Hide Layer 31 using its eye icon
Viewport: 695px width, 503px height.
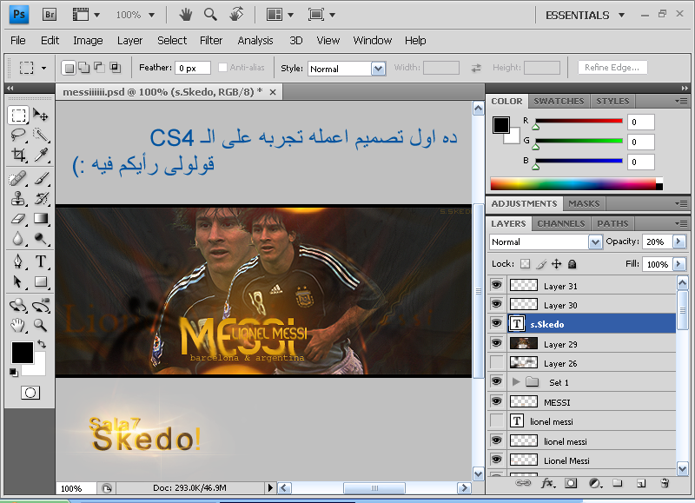coord(496,285)
